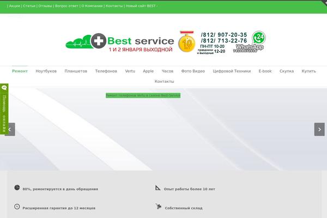Select the Купить menu item
Screen dimensions: 327x218
[308, 71]
